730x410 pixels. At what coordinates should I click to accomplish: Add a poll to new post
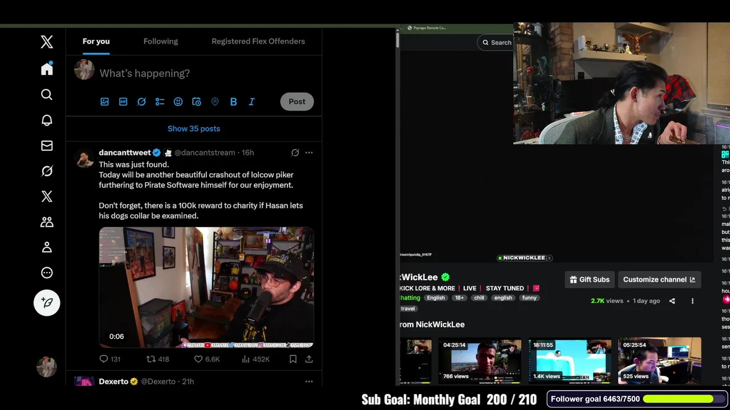[x=160, y=101]
